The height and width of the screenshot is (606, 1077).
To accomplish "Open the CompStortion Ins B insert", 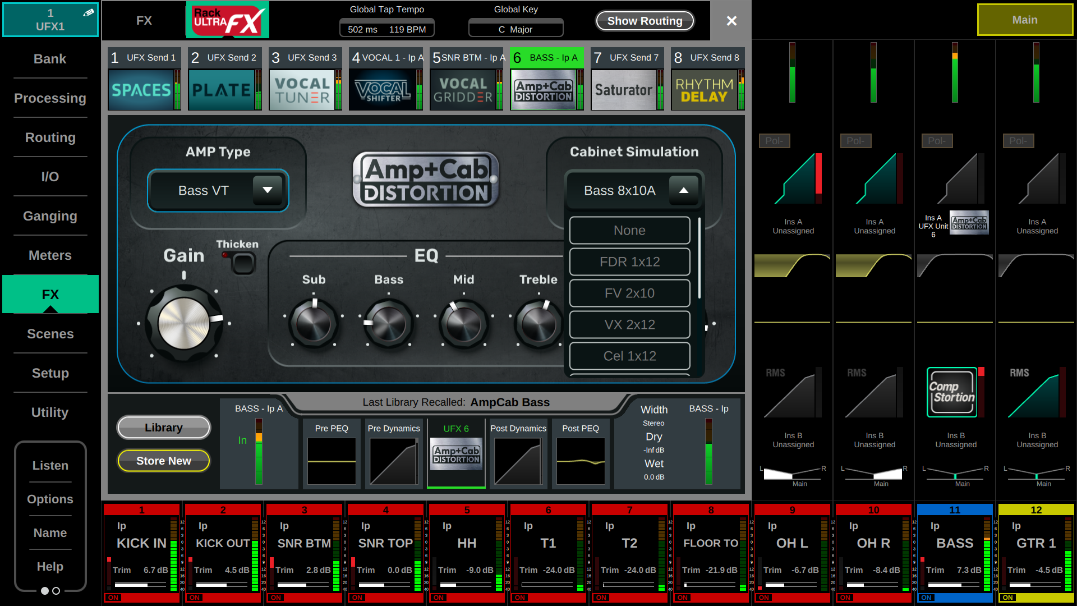I will (952, 393).
